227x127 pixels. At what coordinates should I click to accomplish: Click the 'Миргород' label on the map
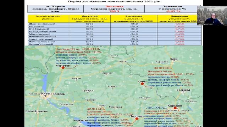115,107
